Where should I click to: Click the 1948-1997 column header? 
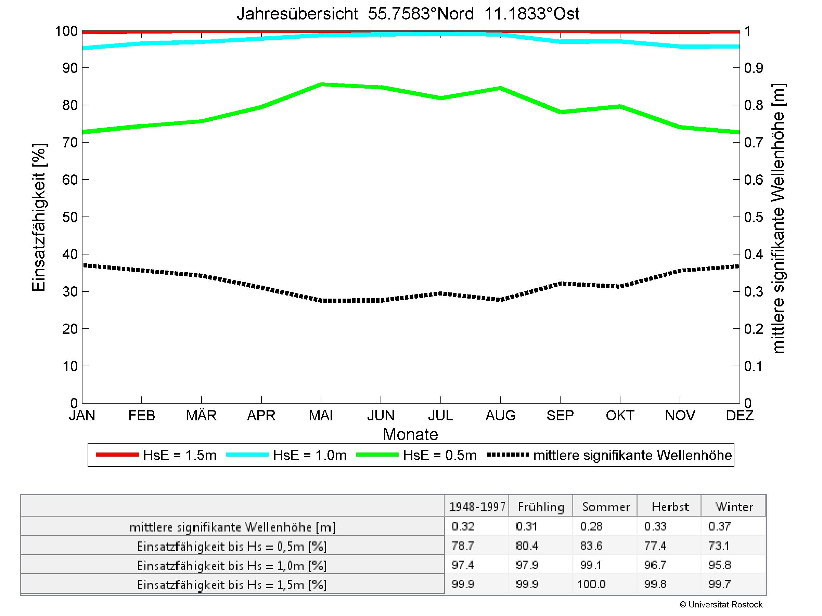(x=477, y=507)
